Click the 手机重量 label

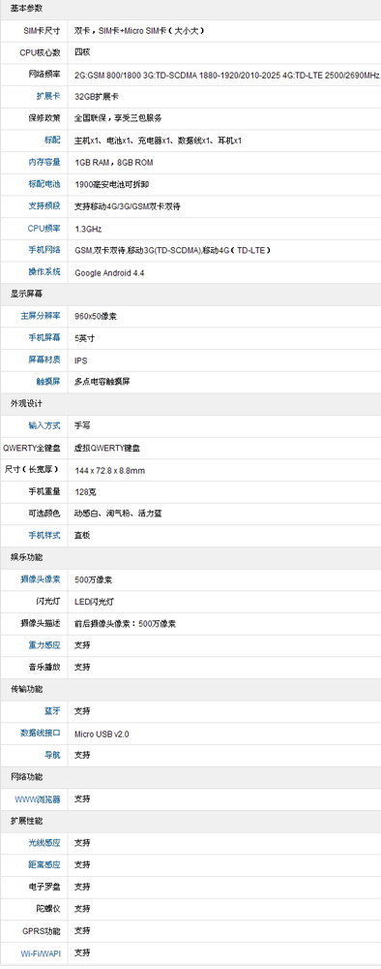(x=44, y=492)
